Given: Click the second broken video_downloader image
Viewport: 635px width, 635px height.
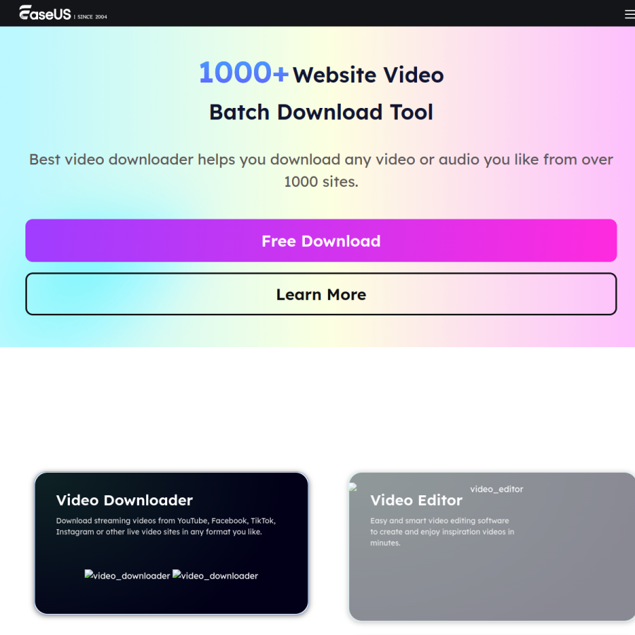Looking at the screenshot, I should (x=215, y=575).
